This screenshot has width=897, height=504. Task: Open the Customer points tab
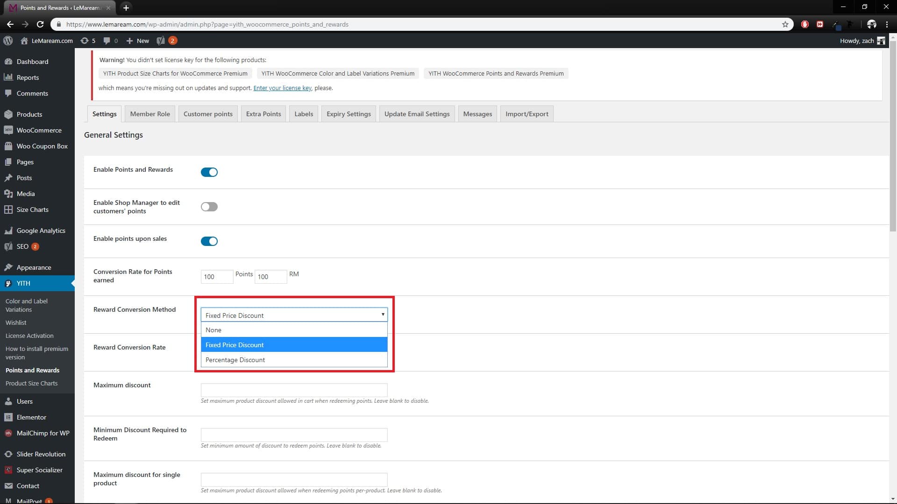pos(208,114)
